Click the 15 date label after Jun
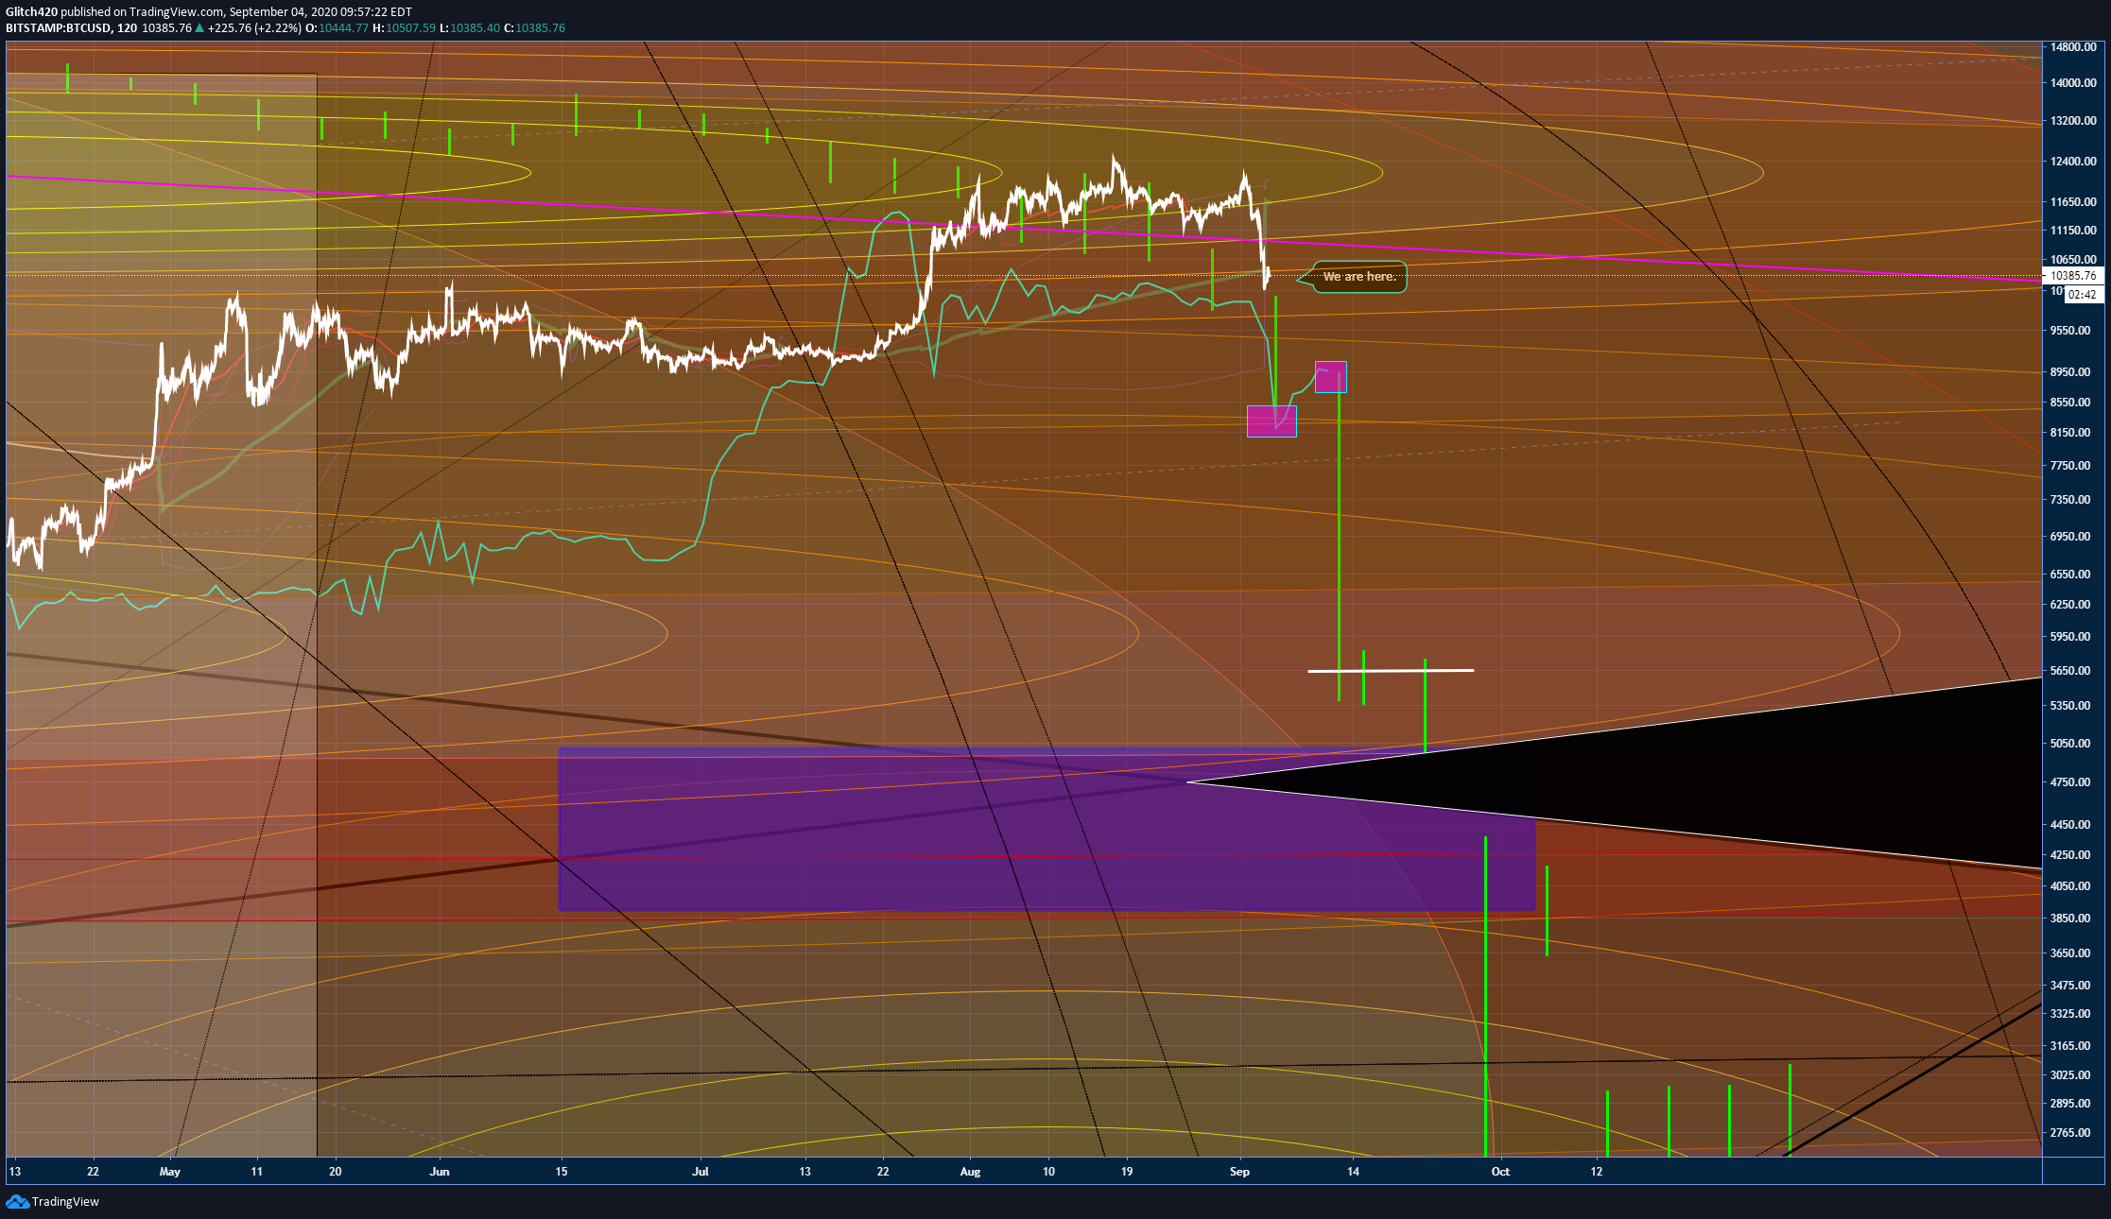 point(562,1172)
